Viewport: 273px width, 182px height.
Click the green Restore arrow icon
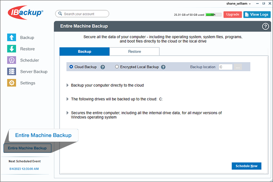click(x=11, y=49)
